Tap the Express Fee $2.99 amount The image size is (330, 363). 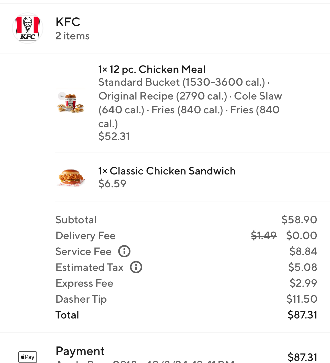[x=303, y=283]
